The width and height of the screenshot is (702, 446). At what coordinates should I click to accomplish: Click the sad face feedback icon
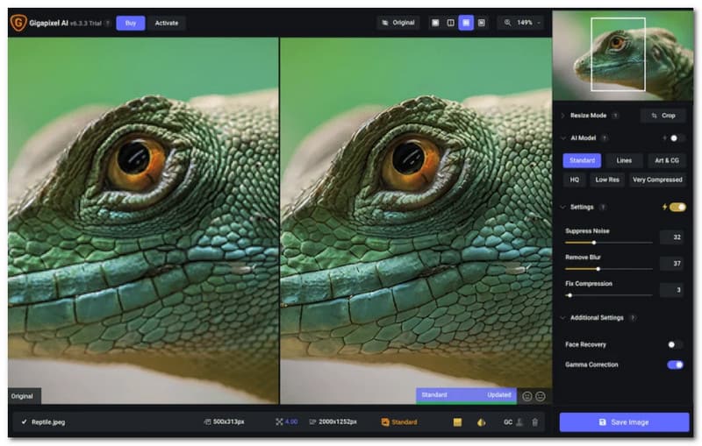527,396
